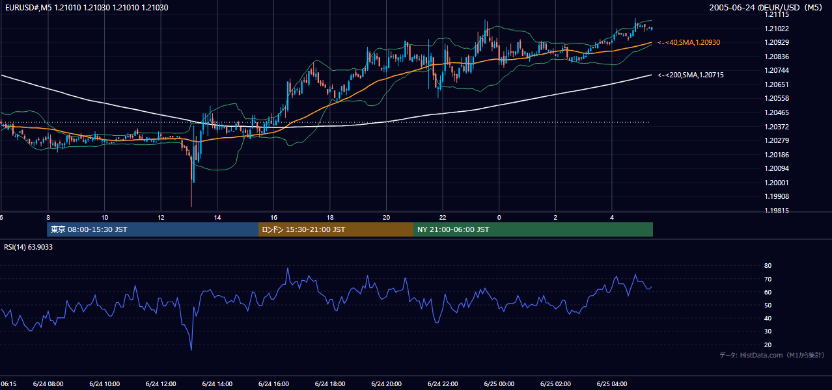This screenshot has height=390, width=832.
Task: Click the RSI(14) 63.9033 indicator label
Action: point(28,247)
